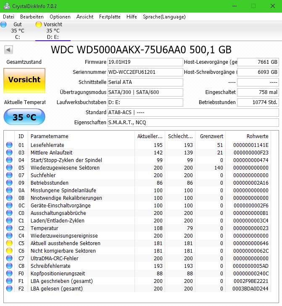Click the Eigenschaften field S.M.A.R.T., NCQ
The image size is (282, 306).
[193, 123]
